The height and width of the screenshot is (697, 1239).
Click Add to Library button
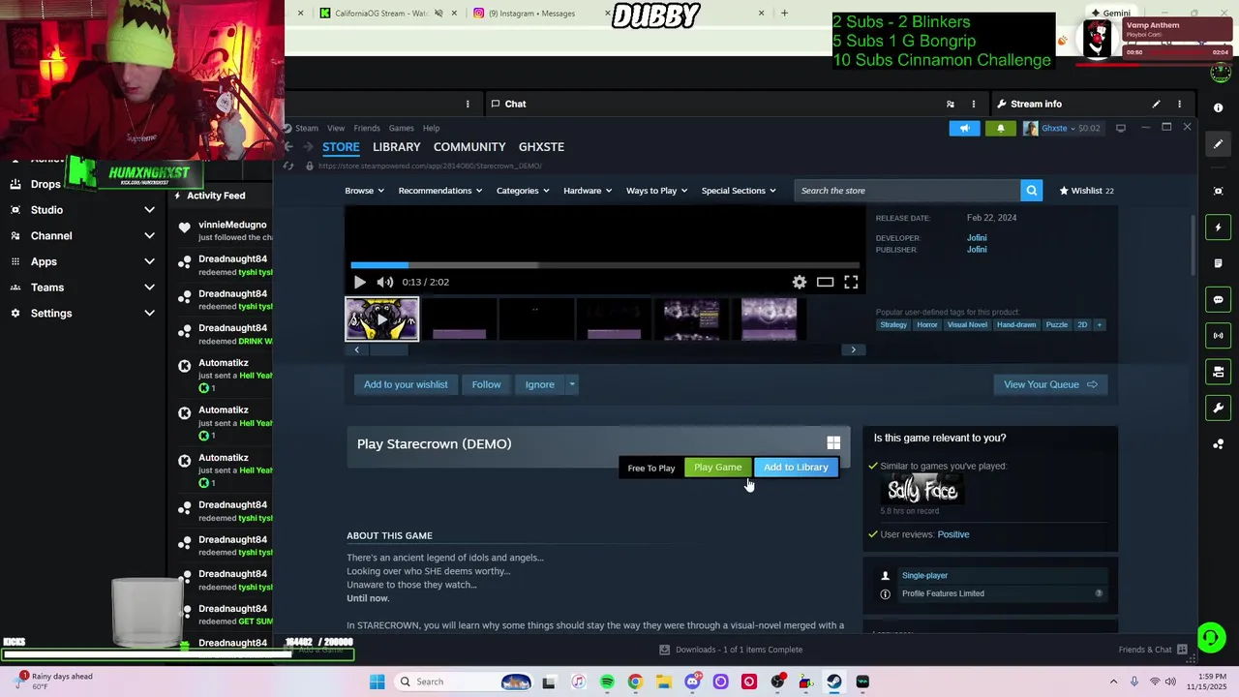pos(796,468)
